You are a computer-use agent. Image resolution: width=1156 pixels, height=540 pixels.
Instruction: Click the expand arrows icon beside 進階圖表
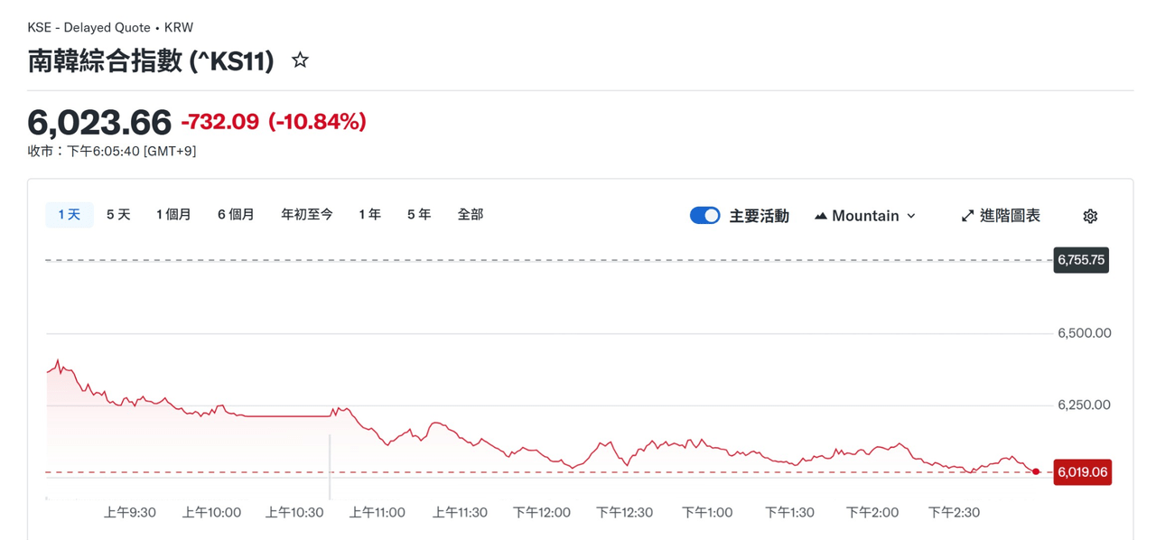click(967, 216)
